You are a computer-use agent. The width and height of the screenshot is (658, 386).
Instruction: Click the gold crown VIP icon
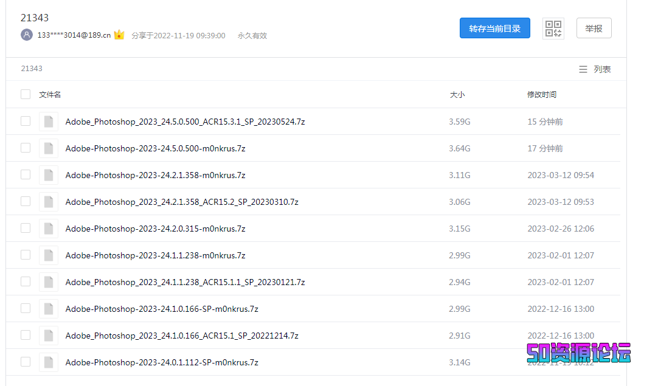tap(119, 35)
